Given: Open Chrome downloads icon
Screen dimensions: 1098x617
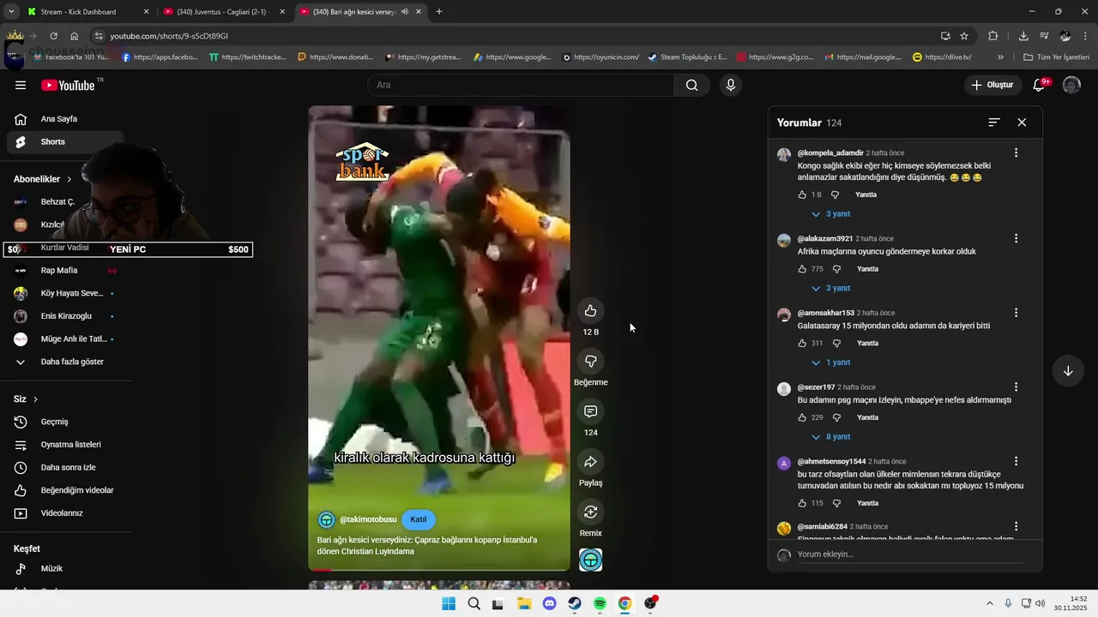Looking at the screenshot, I should pos(1023,36).
